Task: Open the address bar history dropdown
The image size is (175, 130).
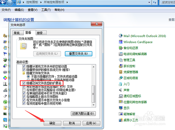Action: pyautogui.click(x=149, y=2)
